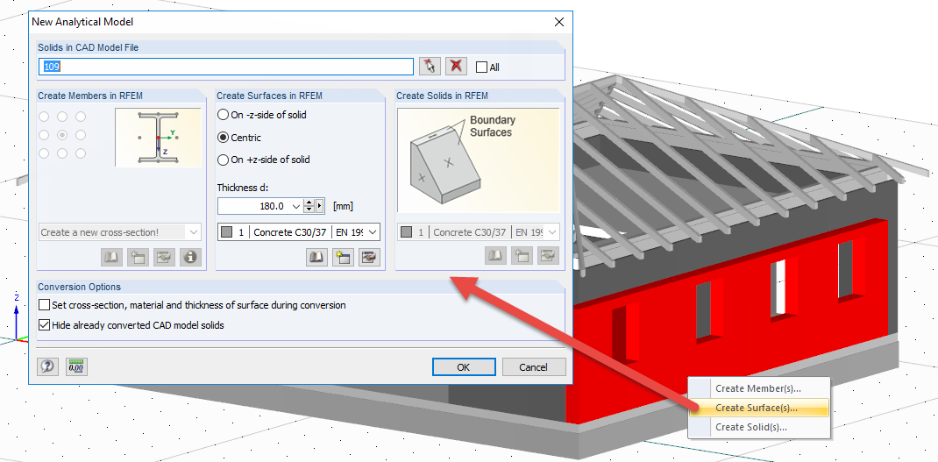This screenshot has width=938, height=462.
Task: Choose Create Surface(s)... from context menu
Action: pyautogui.click(x=758, y=408)
